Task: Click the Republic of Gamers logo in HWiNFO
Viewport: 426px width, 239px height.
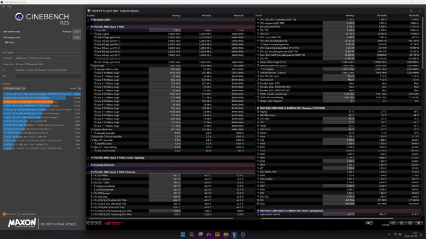Action: 114,223
